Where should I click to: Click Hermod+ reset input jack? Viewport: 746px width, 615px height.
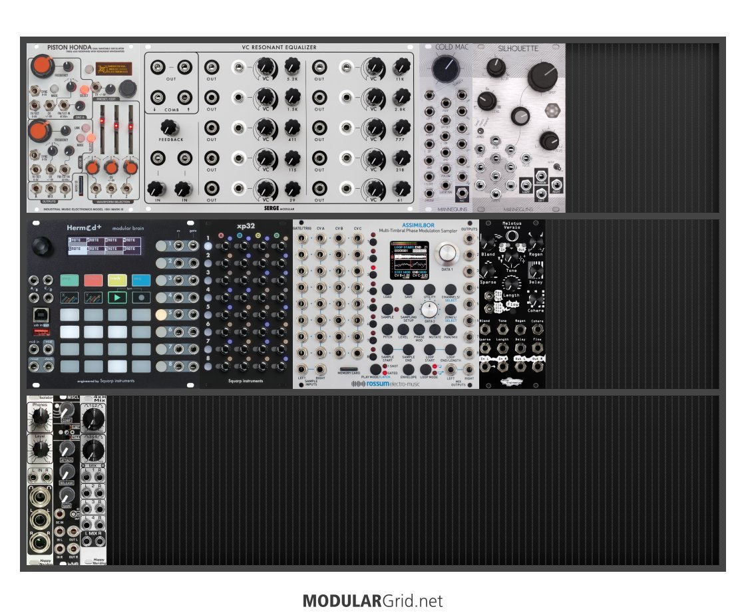click(x=34, y=366)
